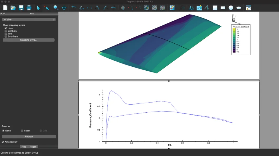The width and height of the screenshot is (279, 156).
Task: Print the plot using the printer icon
Action: pyautogui.click(x=29, y=8)
